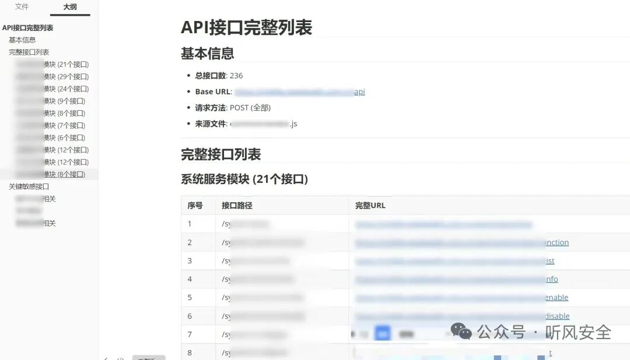
Task: Select the 大纲 outline tab
Action: click(x=70, y=7)
